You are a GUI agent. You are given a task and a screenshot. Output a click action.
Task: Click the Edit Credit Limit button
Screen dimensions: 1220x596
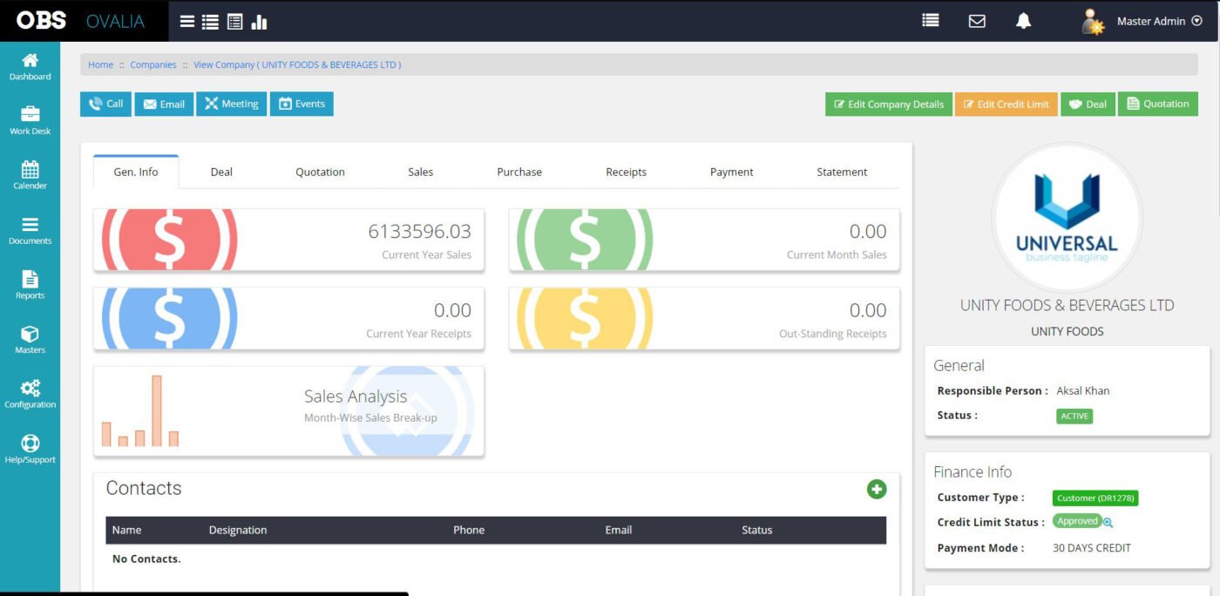(1006, 105)
